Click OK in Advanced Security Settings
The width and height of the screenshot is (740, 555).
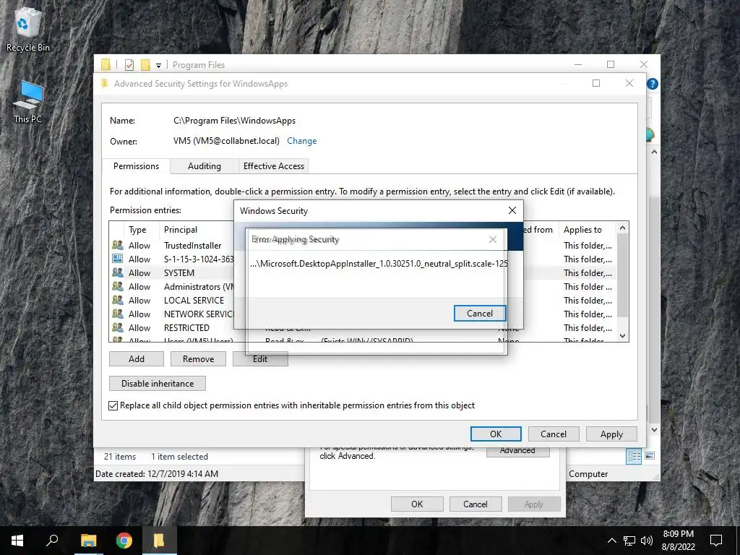click(496, 434)
